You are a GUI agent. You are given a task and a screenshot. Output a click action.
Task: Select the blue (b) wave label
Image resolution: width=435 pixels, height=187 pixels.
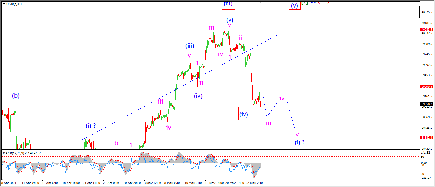pyautogui.click(x=16, y=95)
